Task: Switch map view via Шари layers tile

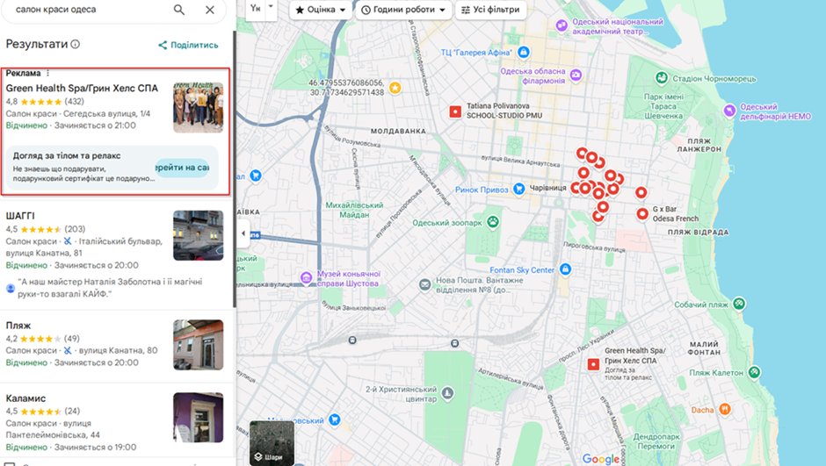Action: pos(272,444)
